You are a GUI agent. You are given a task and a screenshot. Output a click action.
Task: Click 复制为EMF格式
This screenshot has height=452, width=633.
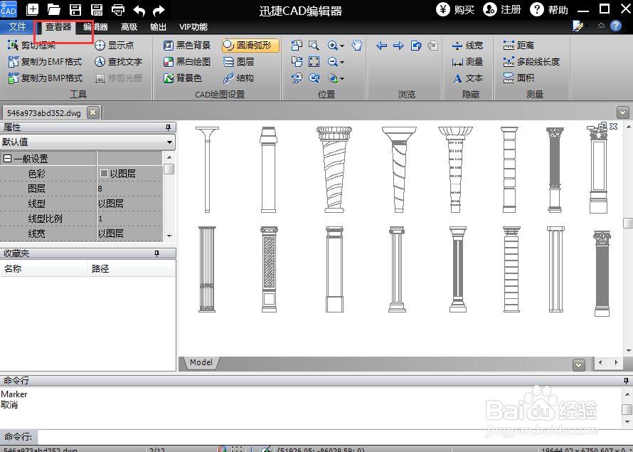[46, 62]
